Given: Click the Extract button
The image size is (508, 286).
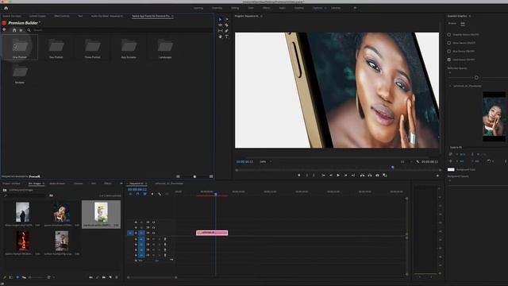Looking at the screenshot, I should pos(370,176).
